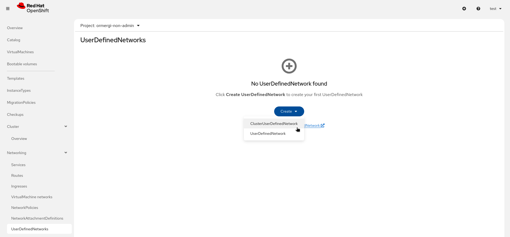The image size is (510, 237).
Task: Open the help question mark menu
Action: click(x=478, y=9)
